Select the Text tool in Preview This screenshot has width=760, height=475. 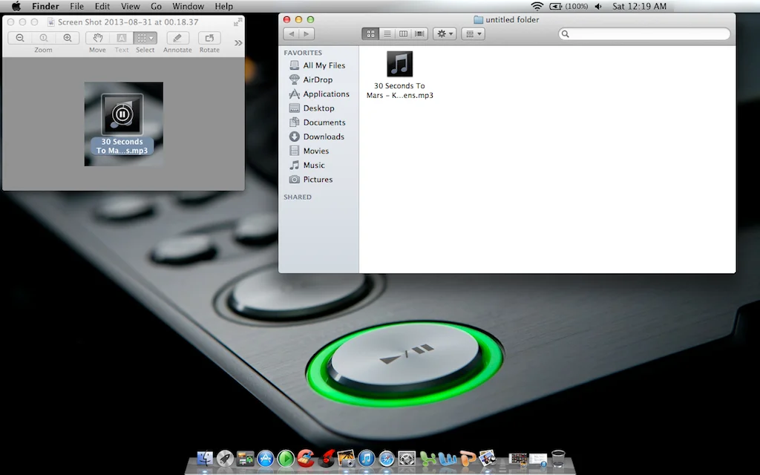click(x=122, y=38)
